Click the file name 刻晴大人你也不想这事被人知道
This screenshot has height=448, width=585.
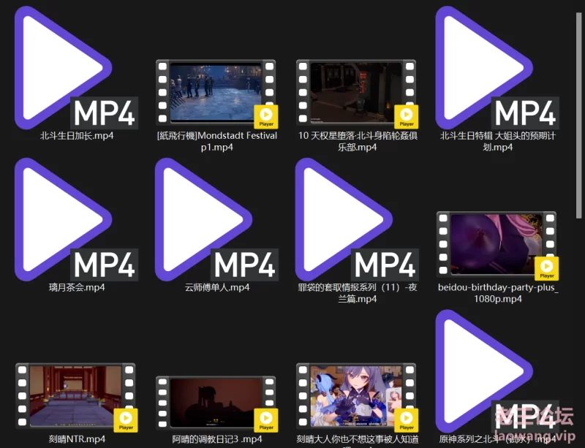click(x=358, y=441)
